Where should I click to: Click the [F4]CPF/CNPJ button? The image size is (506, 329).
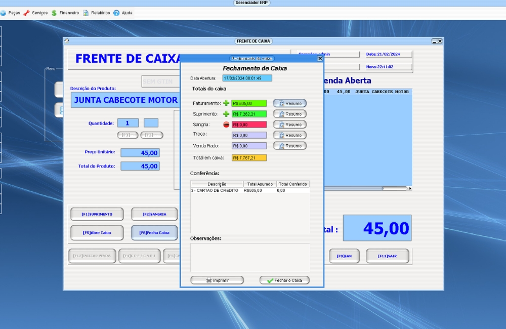click(x=139, y=256)
